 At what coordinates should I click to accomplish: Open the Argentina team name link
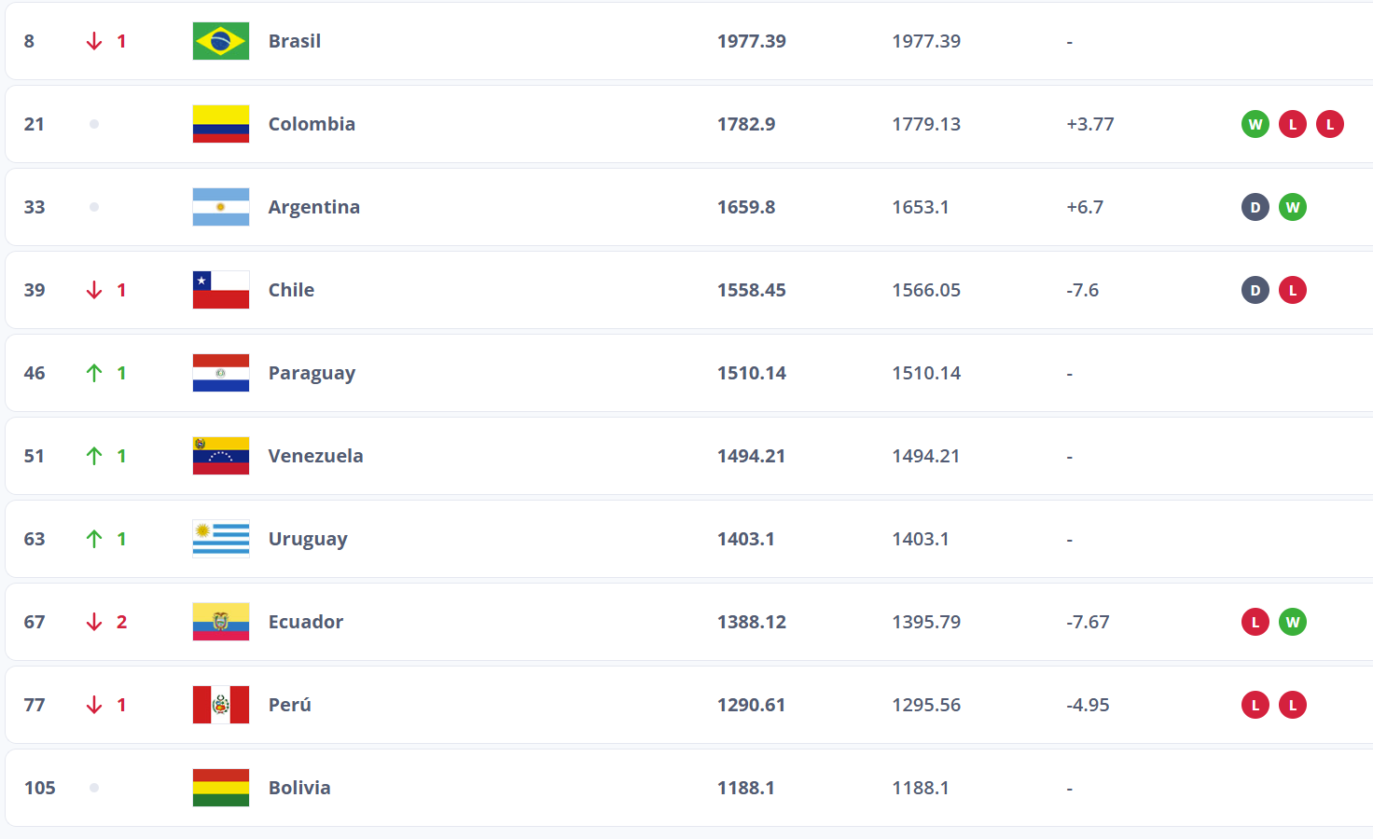click(x=314, y=207)
